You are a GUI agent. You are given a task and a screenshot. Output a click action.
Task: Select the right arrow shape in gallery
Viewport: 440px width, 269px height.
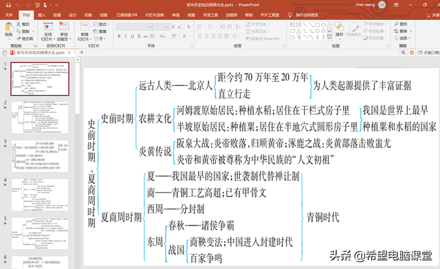pos(317,31)
